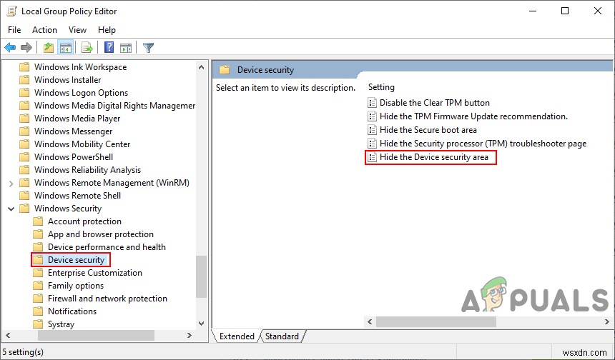This screenshot has width=615, height=360.
Task: Click tree pane scroll down arrow
Action: point(201,324)
